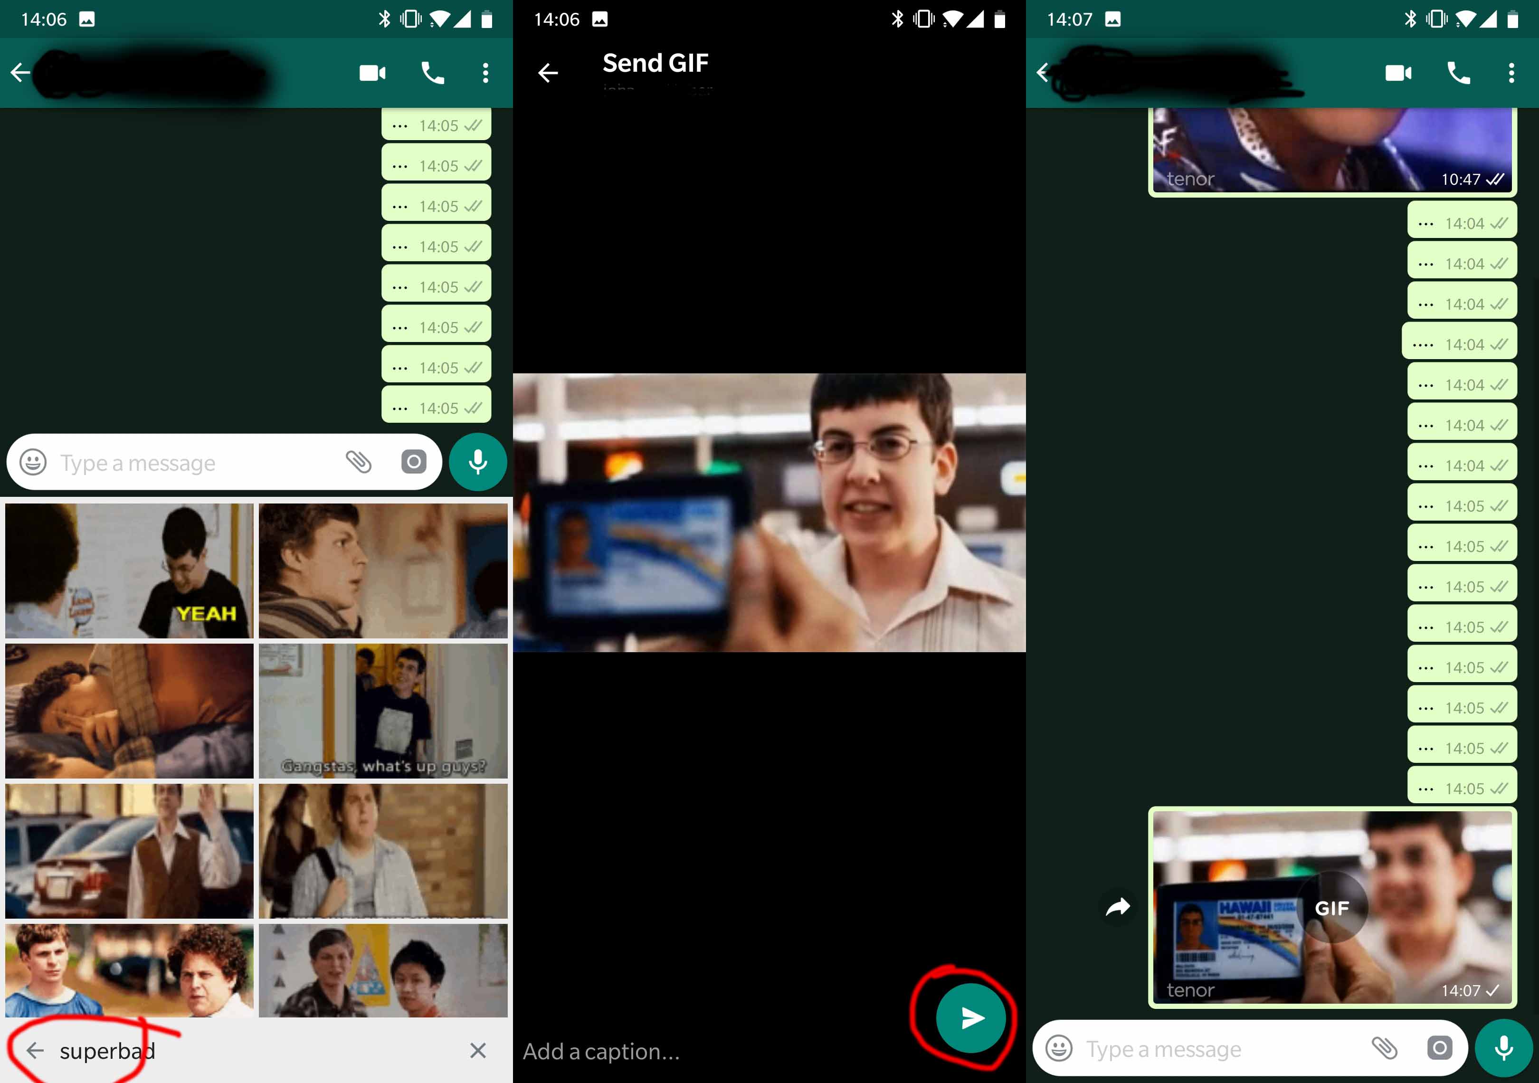Play the GIF message sent at 14:07
This screenshot has width=1539, height=1083.
point(1332,907)
